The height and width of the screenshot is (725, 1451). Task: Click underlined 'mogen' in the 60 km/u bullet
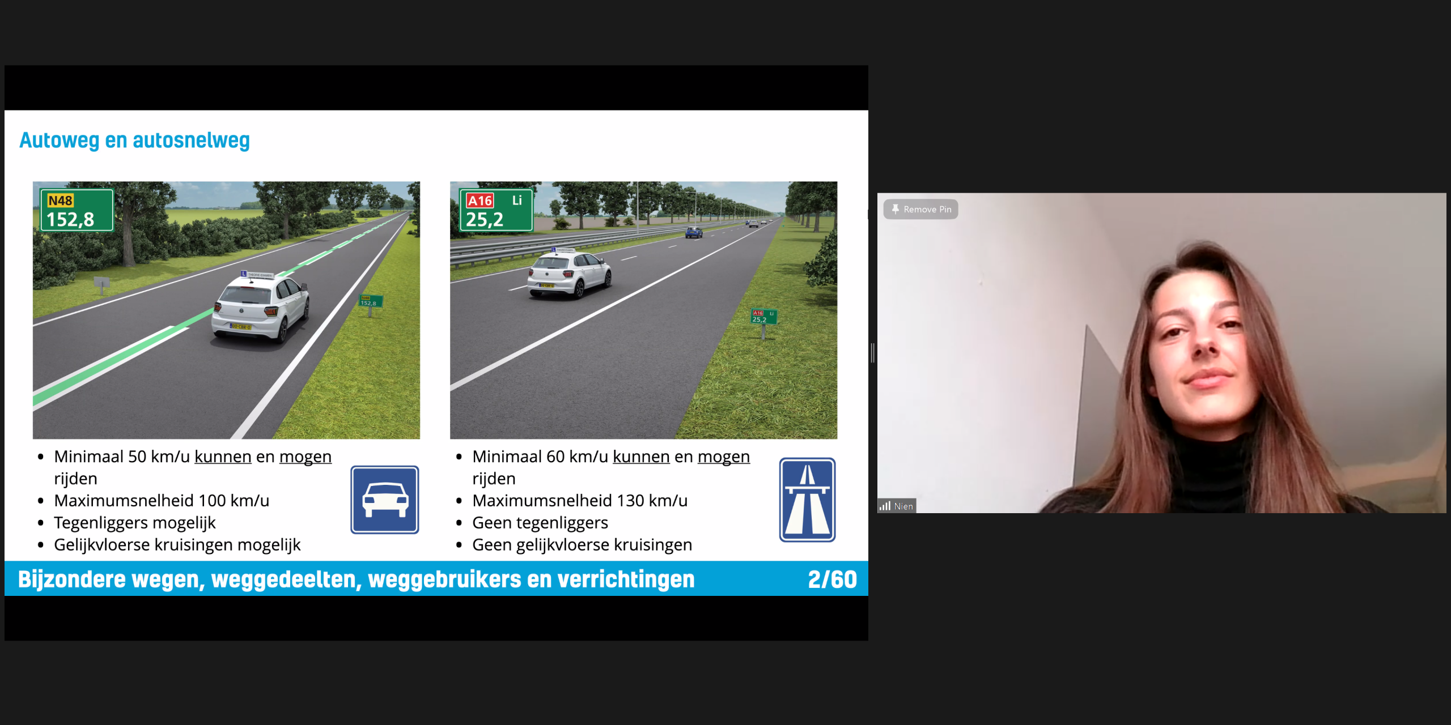pyautogui.click(x=723, y=457)
